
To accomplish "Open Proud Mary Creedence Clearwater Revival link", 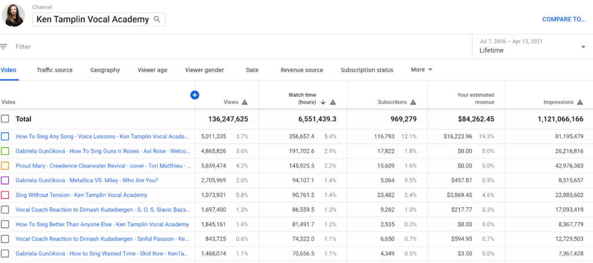I will point(103,166).
